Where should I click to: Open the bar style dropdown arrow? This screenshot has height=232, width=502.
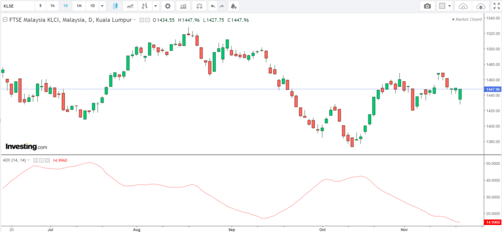point(155,6)
